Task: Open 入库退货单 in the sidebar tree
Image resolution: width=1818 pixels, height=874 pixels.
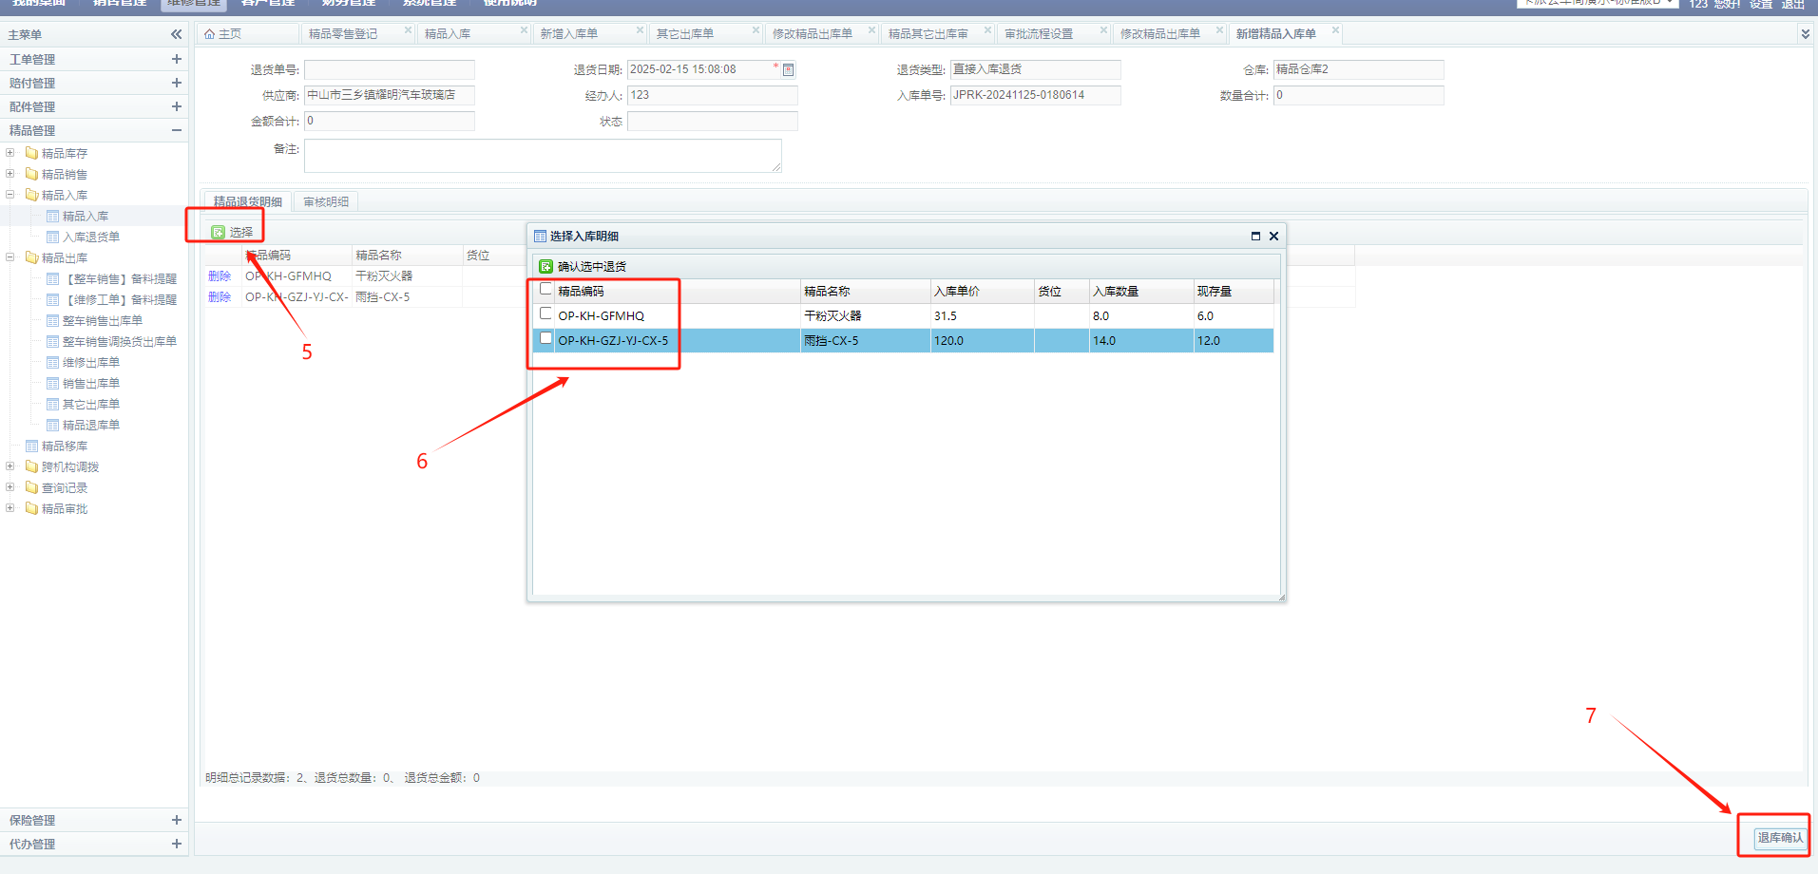Action: (91, 237)
